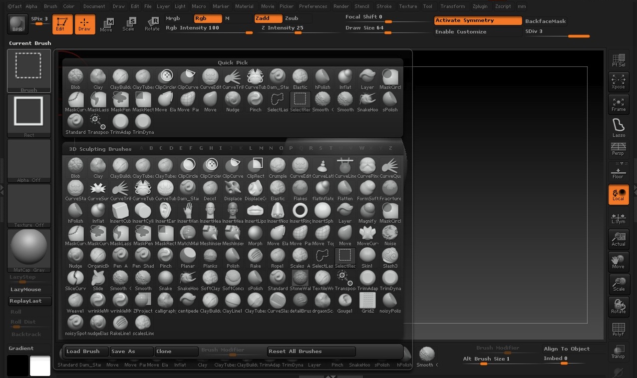
Task: Open Xpose from the right shelf
Action: click(x=619, y=82)
